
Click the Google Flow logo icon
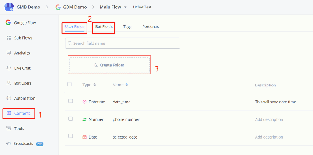tap(8, 23)
